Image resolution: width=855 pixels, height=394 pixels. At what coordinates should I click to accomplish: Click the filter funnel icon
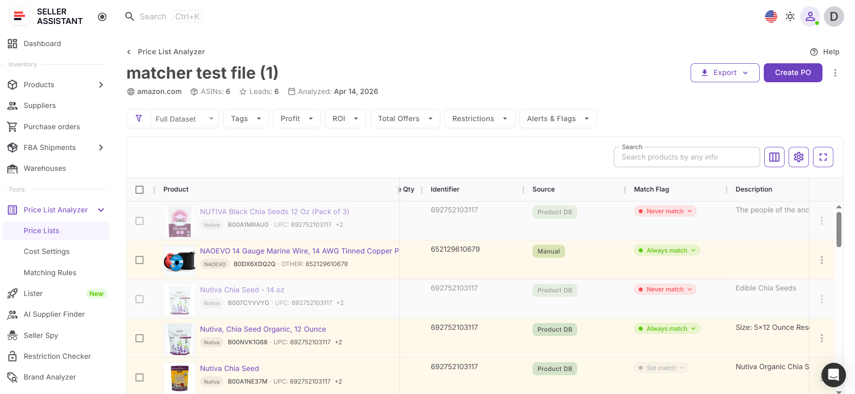coord(139,118)
